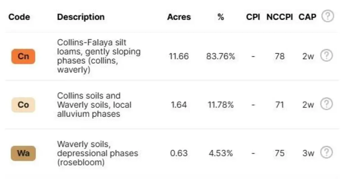Sort by the Acres column header
Viewport: 345px width, 179px height.
tap(179, 17)
